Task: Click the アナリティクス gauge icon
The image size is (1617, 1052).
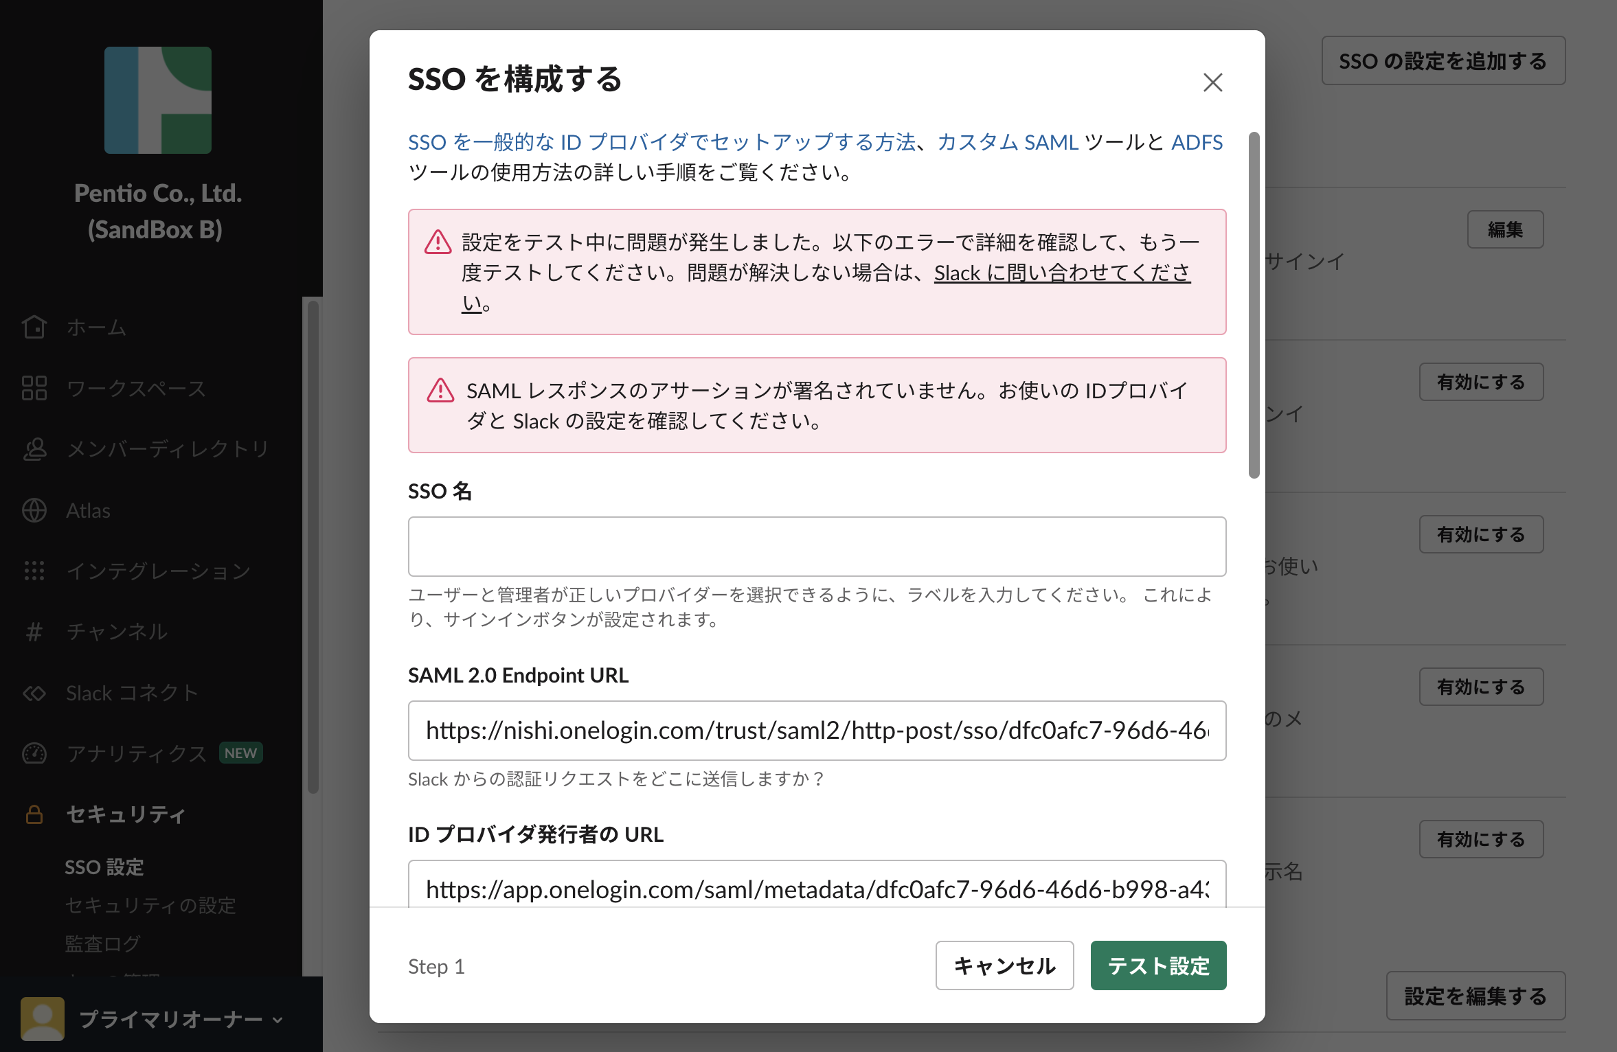Action: (x=34, y=753)
